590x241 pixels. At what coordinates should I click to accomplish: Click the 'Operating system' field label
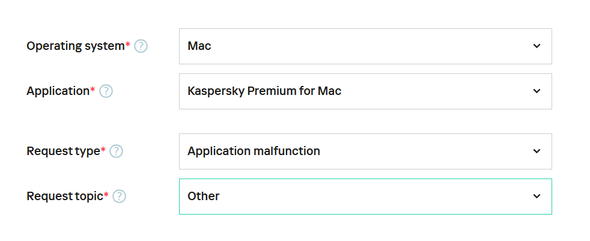pos(75,46)
